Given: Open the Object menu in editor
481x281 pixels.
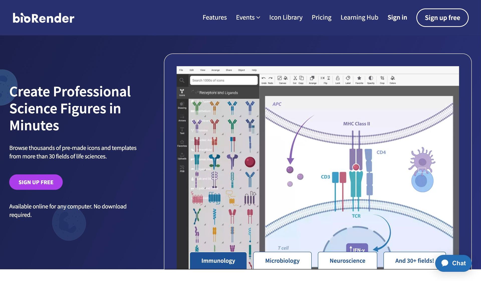Looking at the screenshot, I should [x=242, y=70].
